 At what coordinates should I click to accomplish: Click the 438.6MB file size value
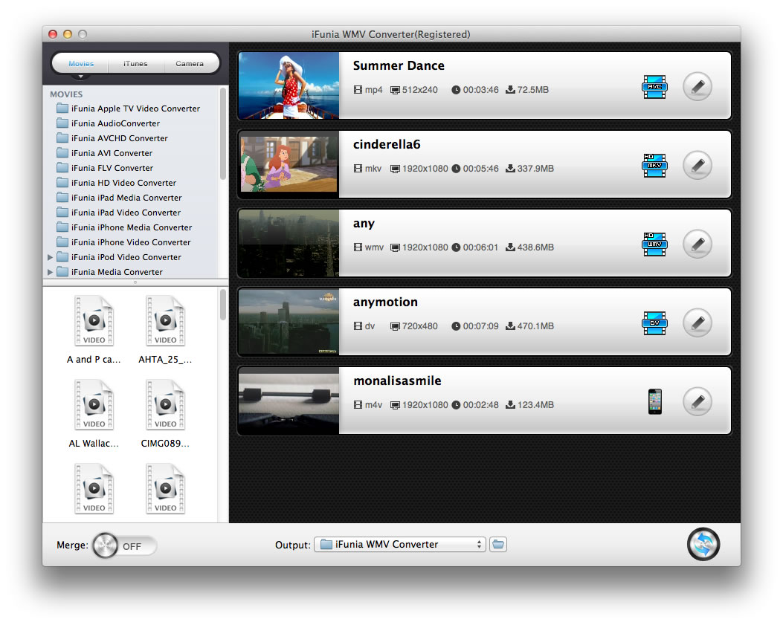[535, 247]
